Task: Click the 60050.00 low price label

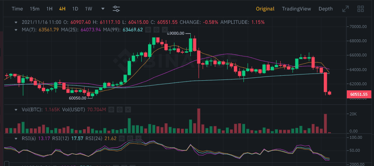Action: click(78, 98)
